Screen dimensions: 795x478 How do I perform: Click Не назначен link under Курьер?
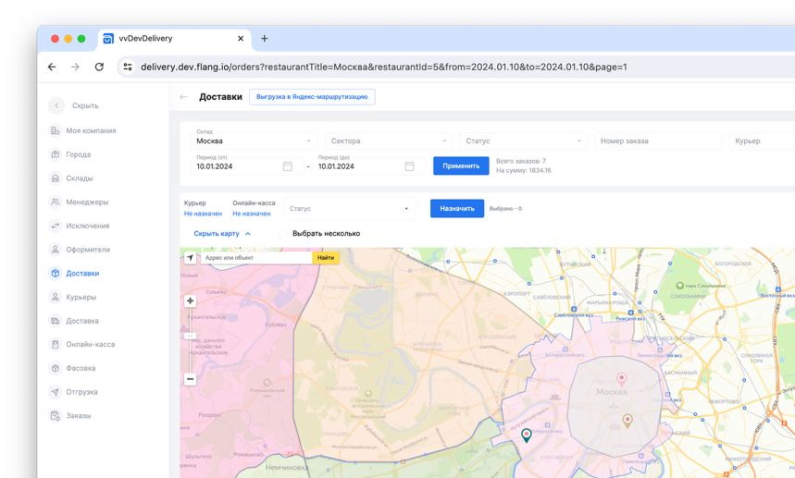coord(203,214)
